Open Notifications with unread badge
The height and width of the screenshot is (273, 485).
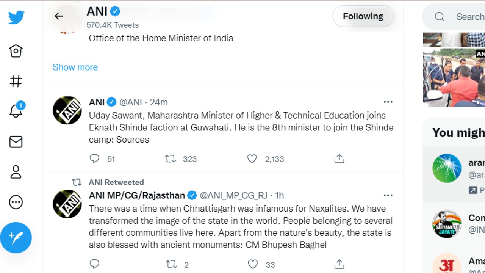(x=16, y=111)
